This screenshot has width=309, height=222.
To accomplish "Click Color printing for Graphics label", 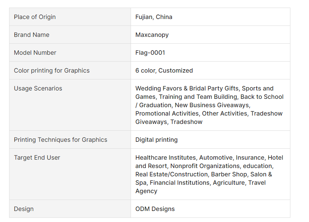I will [x=52, y=71].
